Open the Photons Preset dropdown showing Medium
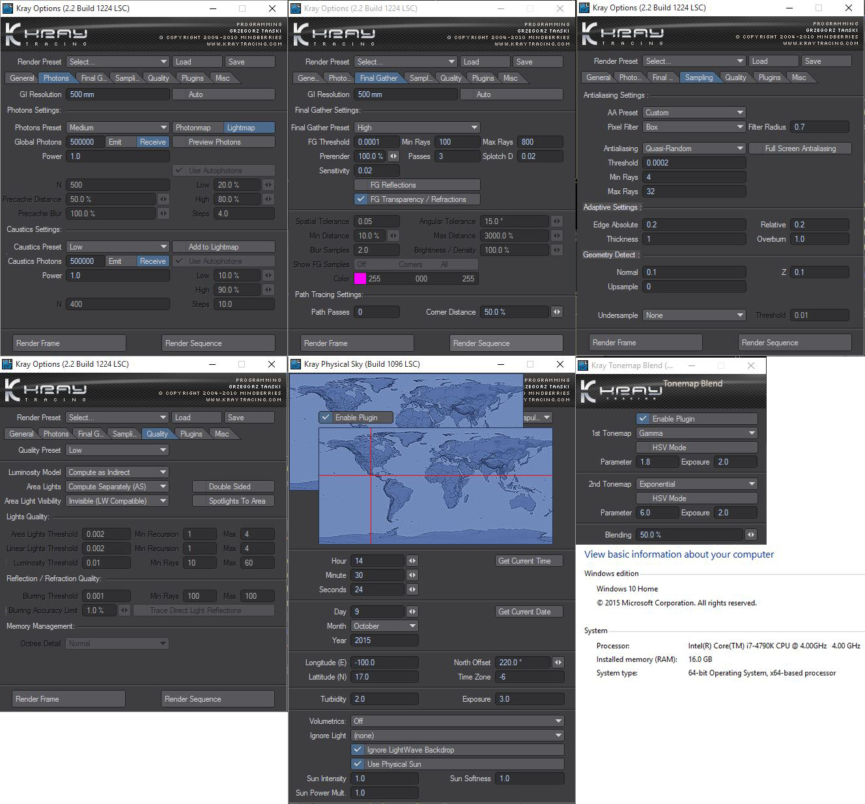 pyautogui.click(x=117, y=128)
